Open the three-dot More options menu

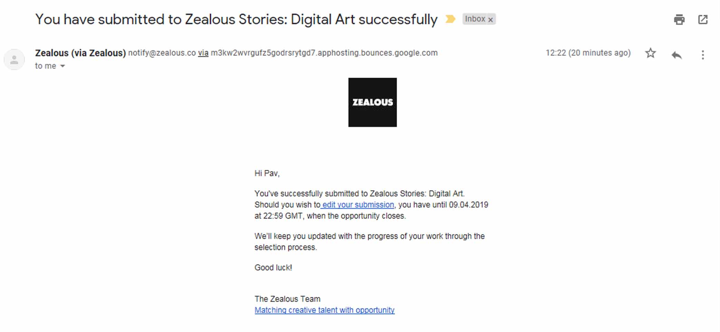pyautogui.click(x=703, y=55)
